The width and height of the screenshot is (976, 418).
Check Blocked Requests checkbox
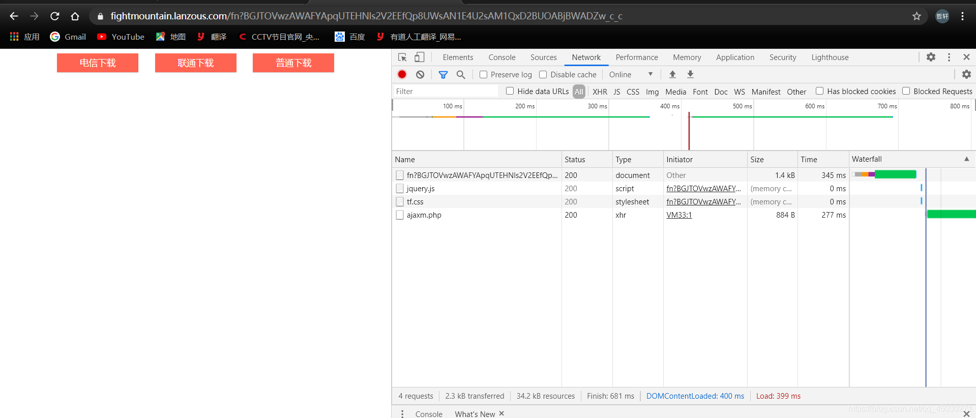pyautogui.click(x=906, y=91)
